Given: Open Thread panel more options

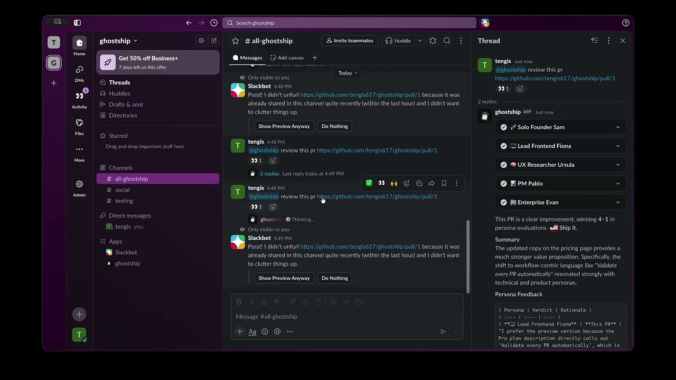Looking at the screenshot, I should click(608, 41).
